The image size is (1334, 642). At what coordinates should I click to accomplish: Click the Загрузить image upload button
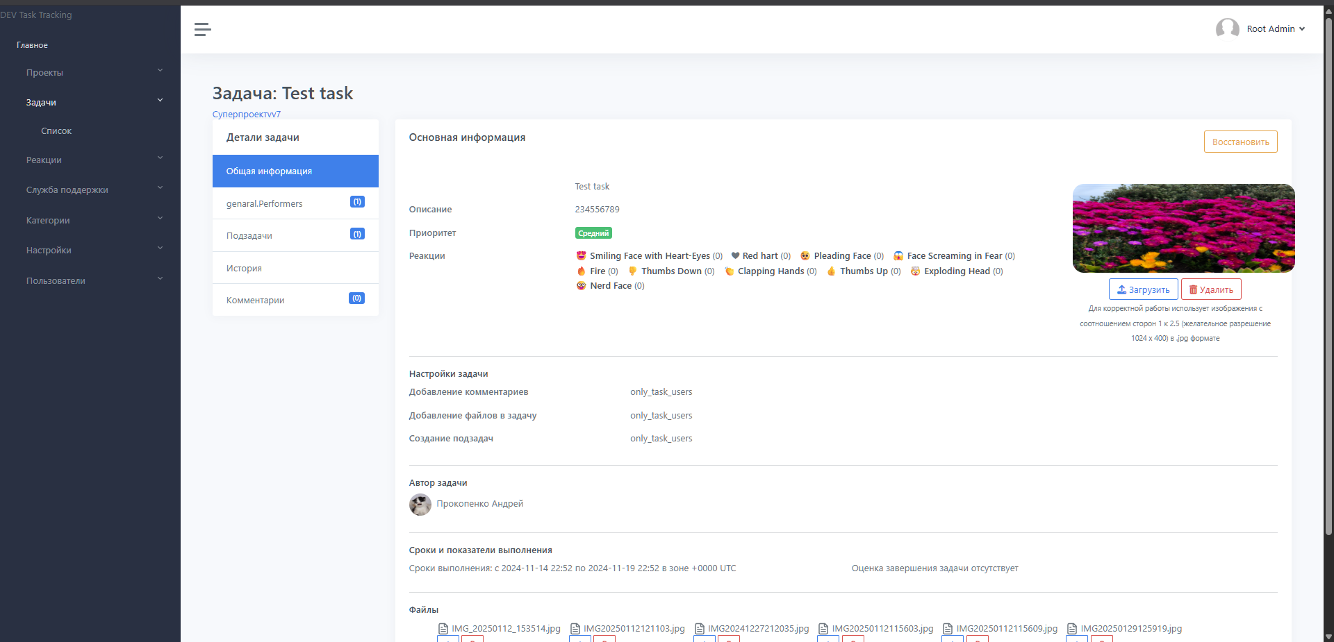click(1143, 289)
